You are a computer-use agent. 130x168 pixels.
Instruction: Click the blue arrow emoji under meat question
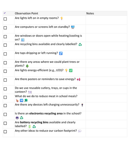(x=22, y=100)
